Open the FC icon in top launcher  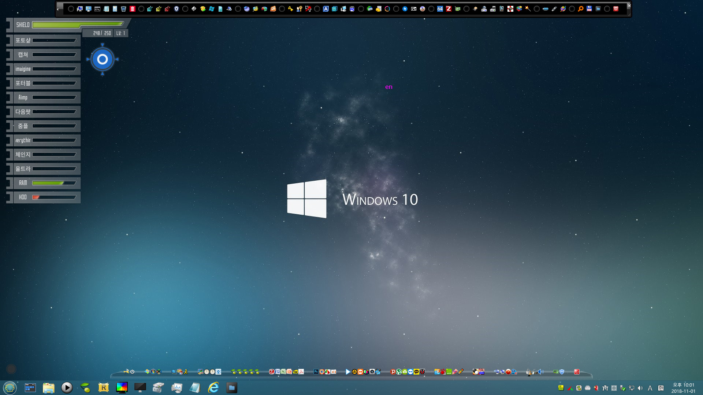(352, 9)
